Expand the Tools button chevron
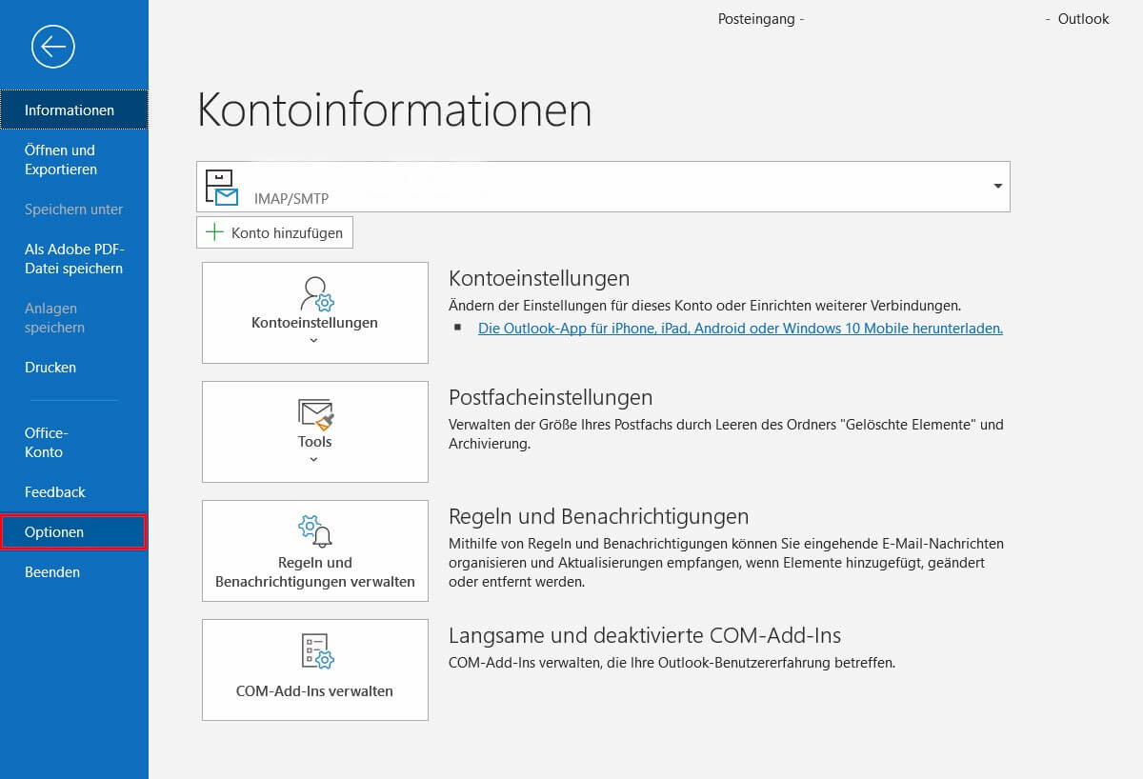The width and height of the screenshot is (1143, 779). tap(314, 459)
